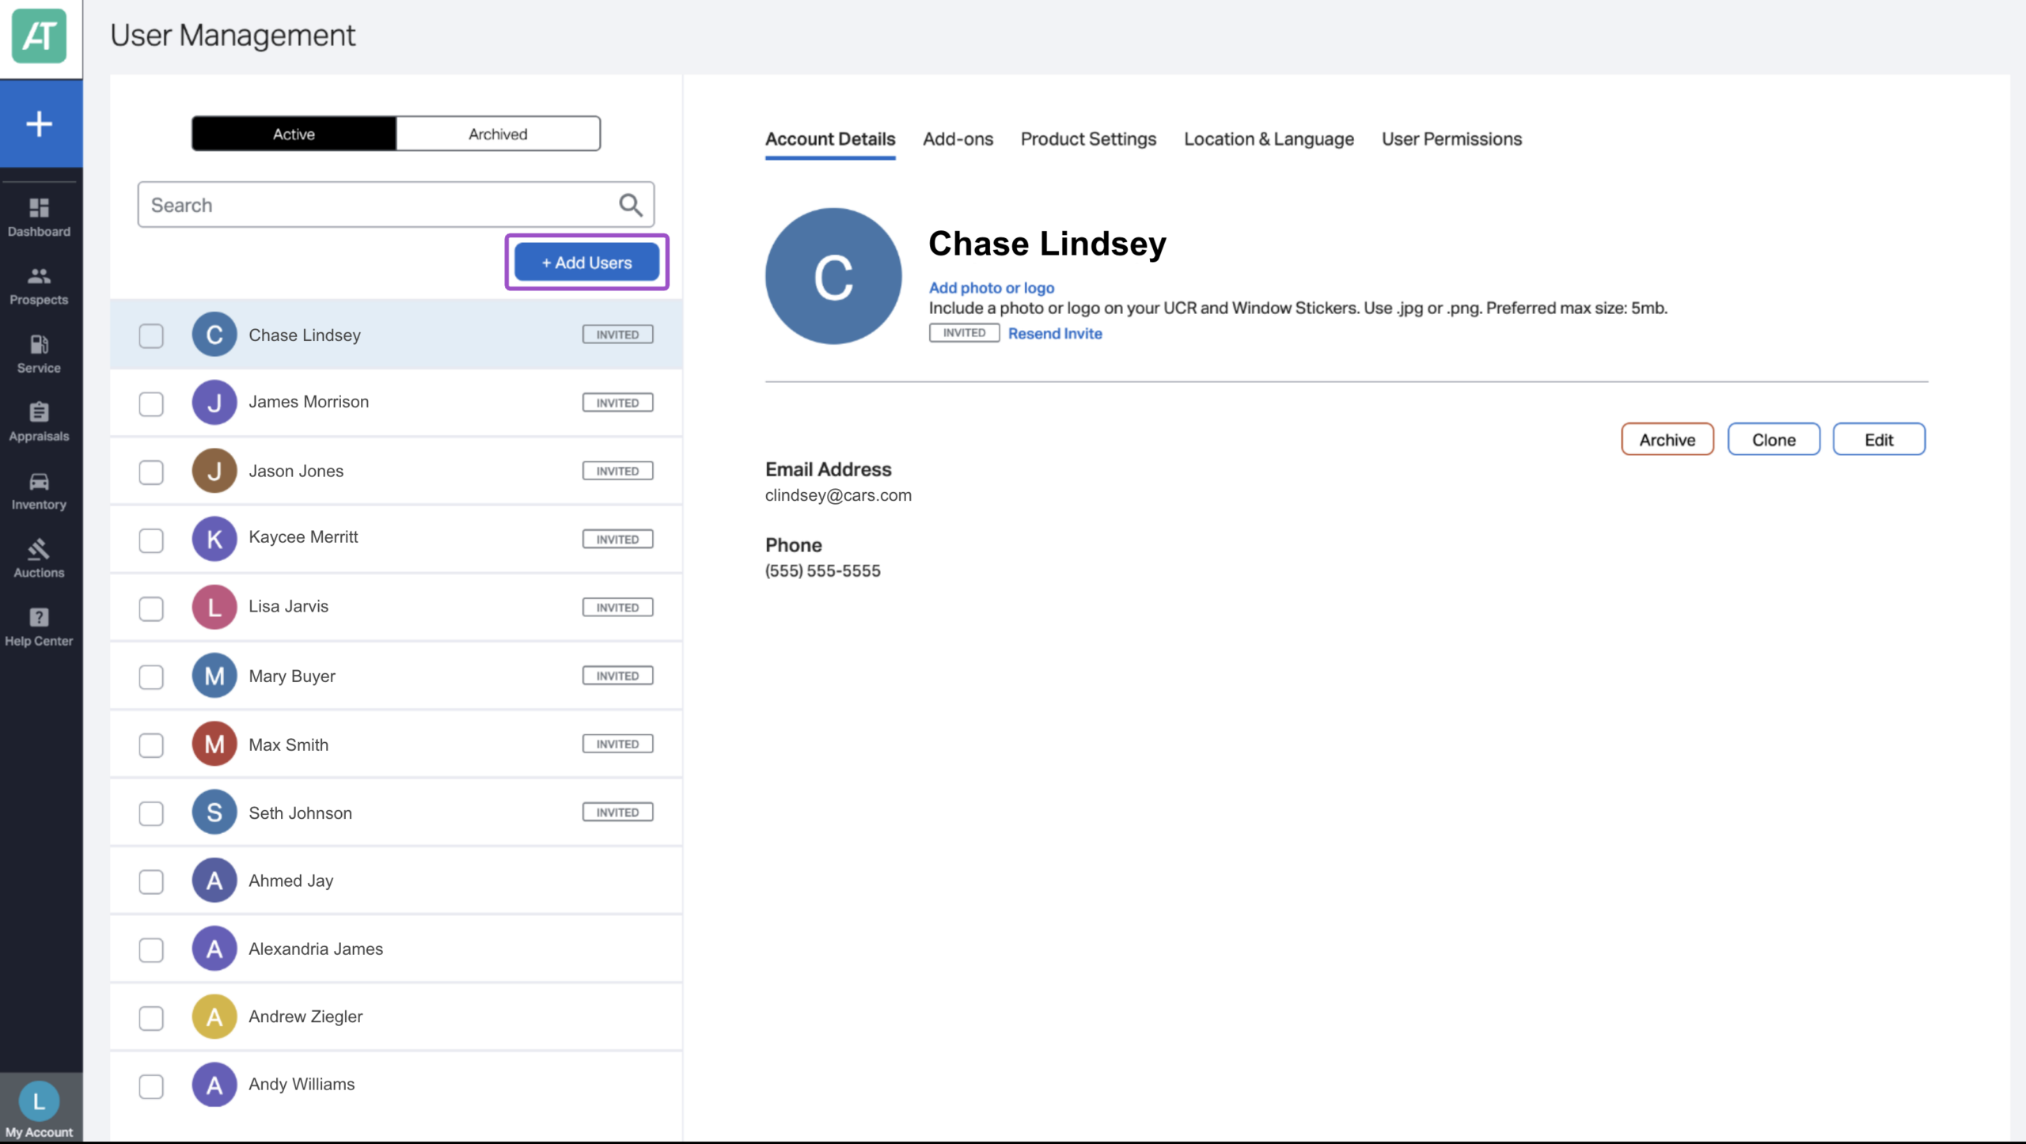The height and width of the screenshot is (1144, 2026).
Task: Click the Add Users button
Action: 586,263
